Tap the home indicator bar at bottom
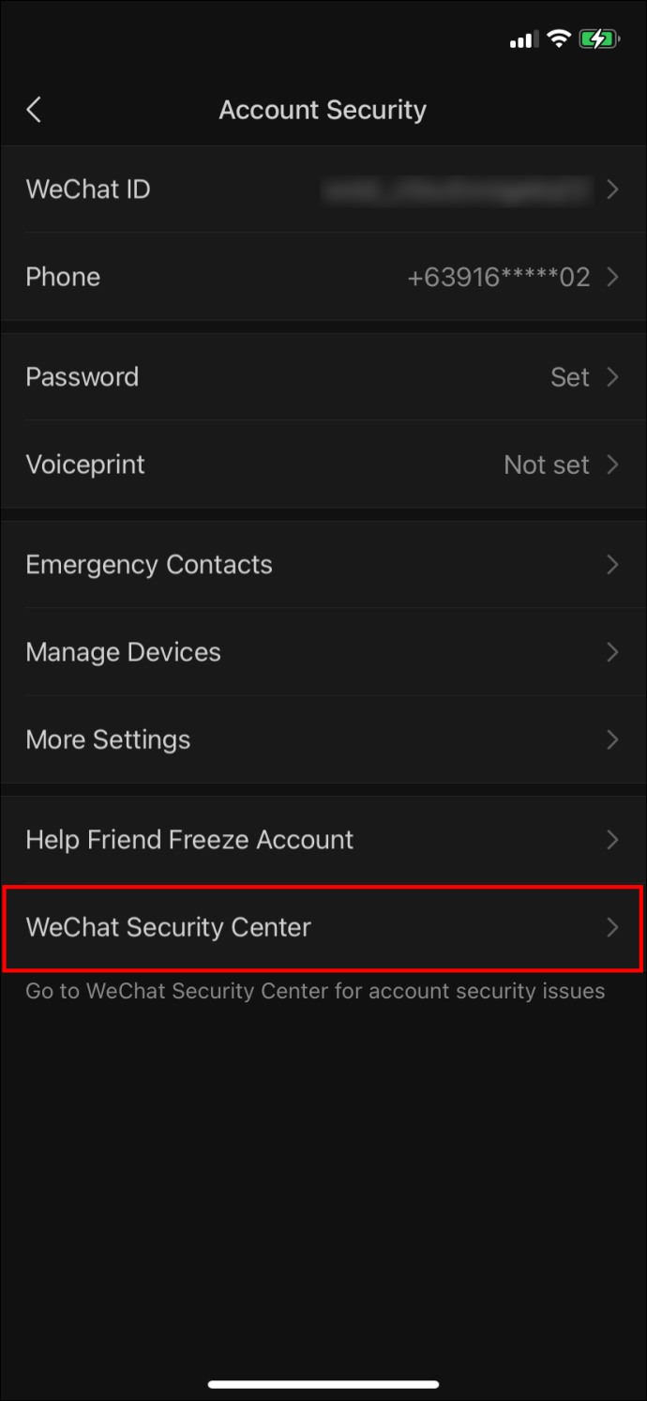 tap(323, 1384)
